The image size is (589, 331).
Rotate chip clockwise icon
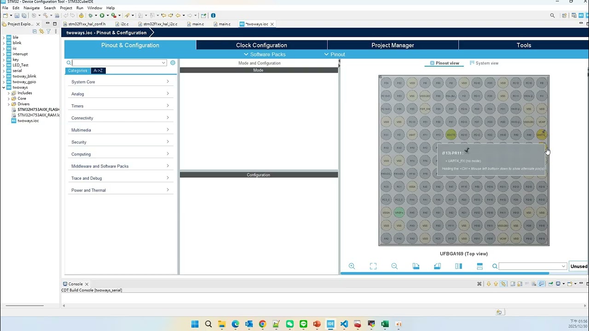416,266
